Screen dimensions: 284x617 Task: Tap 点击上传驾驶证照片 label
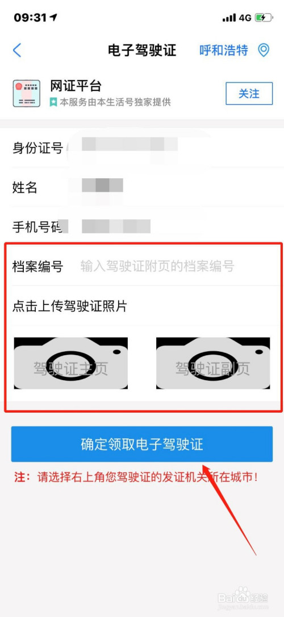coord(69,306)
